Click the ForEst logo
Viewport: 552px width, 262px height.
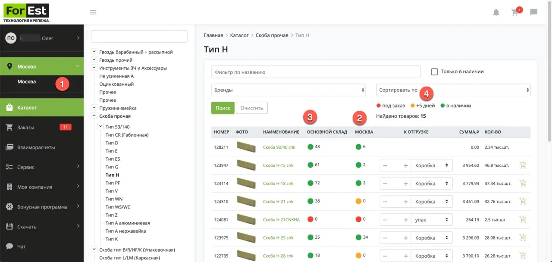[26, 13]
